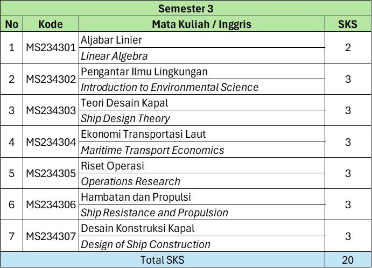372x268 pixels.
Task: Select the Riset Operasi cell
Action: click(113, 166)
